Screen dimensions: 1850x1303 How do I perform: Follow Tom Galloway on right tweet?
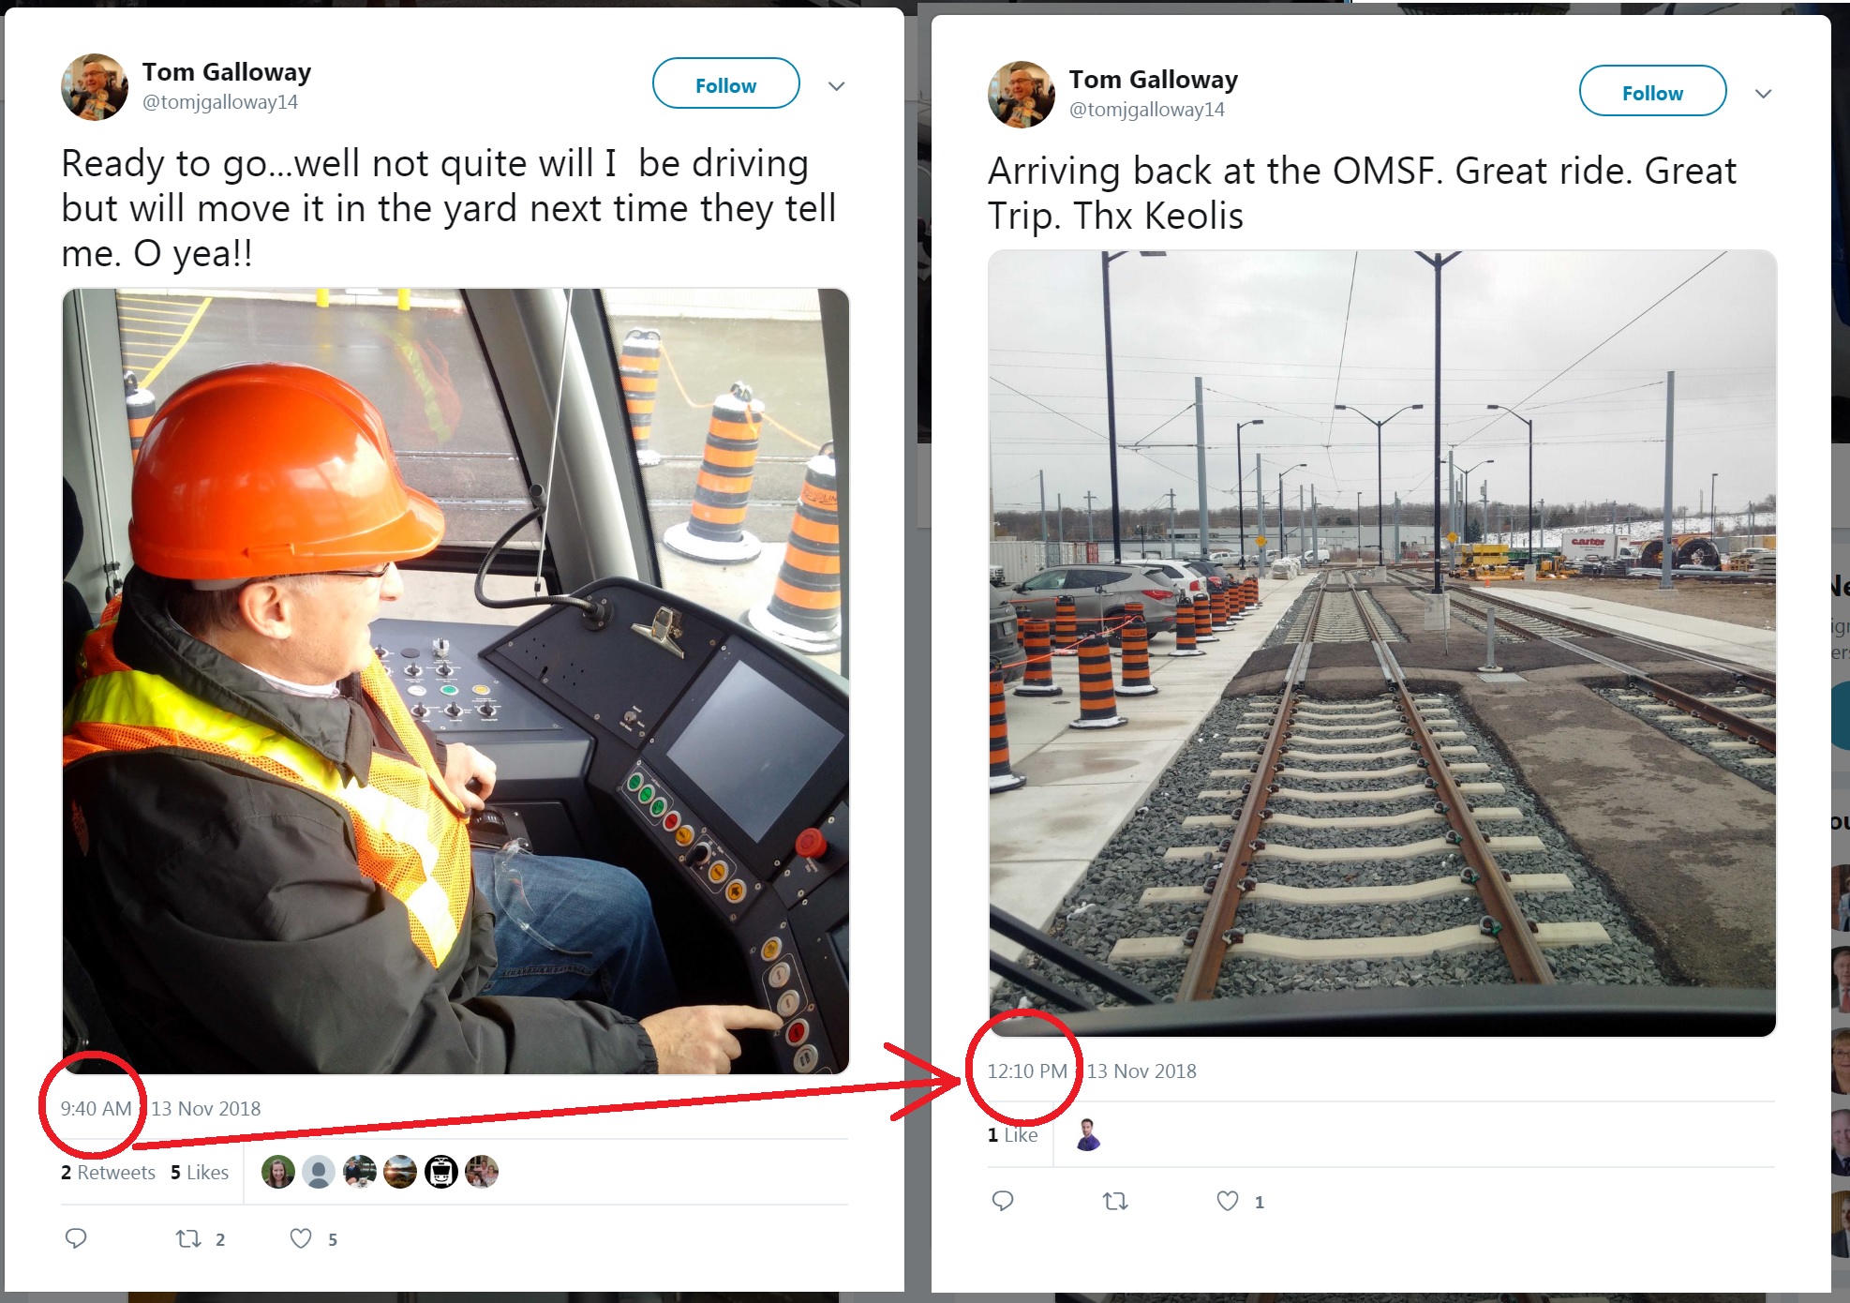[1652, 92]
